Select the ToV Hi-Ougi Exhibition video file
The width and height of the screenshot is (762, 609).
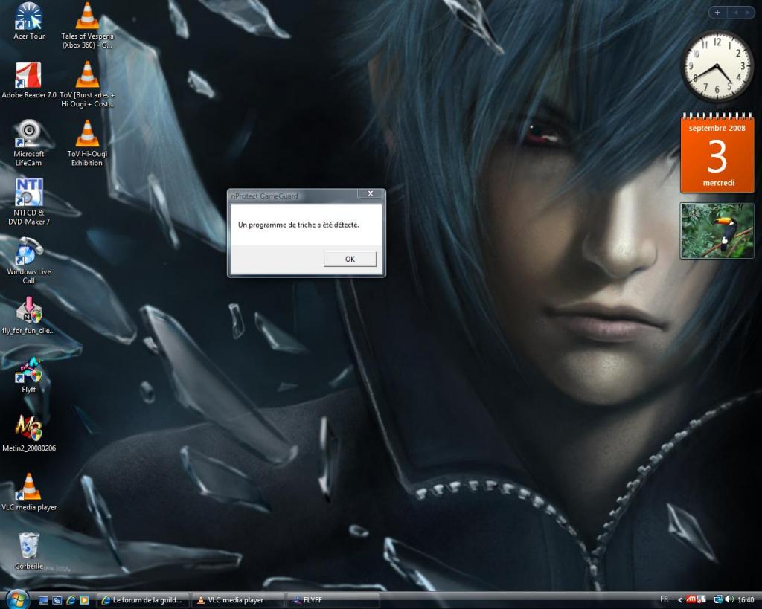88,144
